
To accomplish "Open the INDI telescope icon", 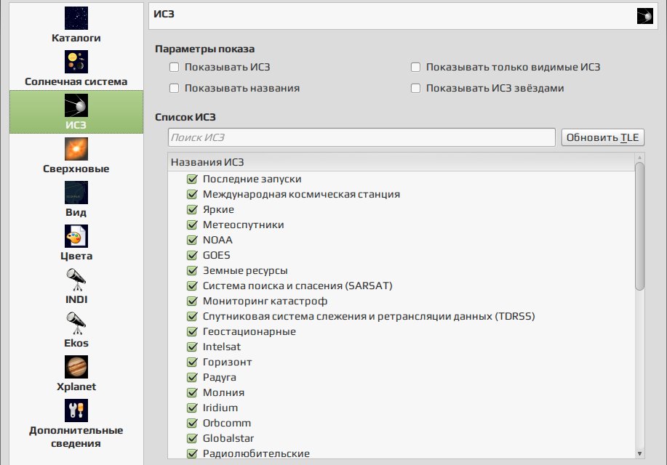I will point(76,280).
